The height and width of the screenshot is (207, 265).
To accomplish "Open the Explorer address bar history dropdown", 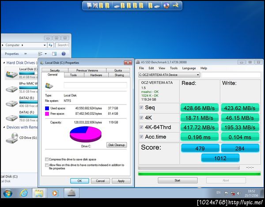I will (x=45, y=45).
